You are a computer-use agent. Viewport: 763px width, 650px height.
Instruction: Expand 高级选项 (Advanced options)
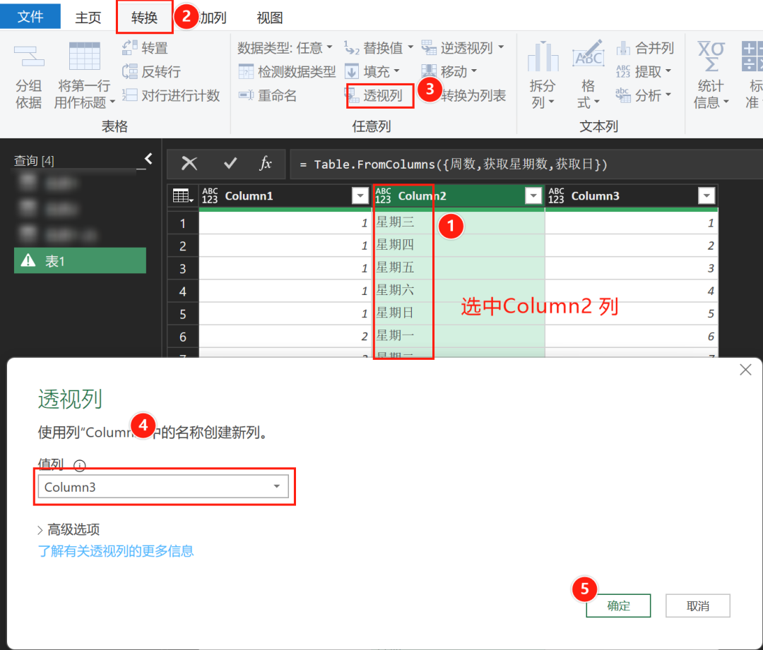69,529
